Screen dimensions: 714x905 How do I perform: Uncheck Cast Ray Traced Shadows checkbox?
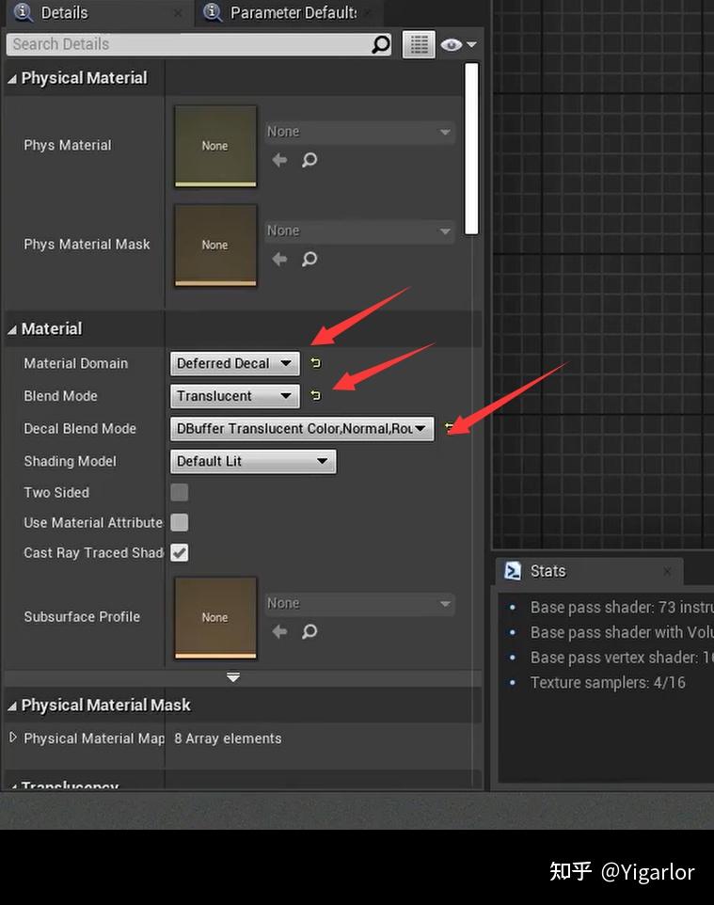(x=180, y=552)
